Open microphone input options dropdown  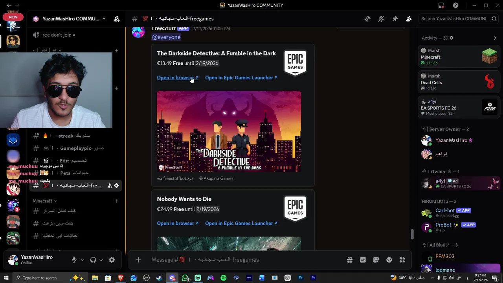(x=82, y=260)
